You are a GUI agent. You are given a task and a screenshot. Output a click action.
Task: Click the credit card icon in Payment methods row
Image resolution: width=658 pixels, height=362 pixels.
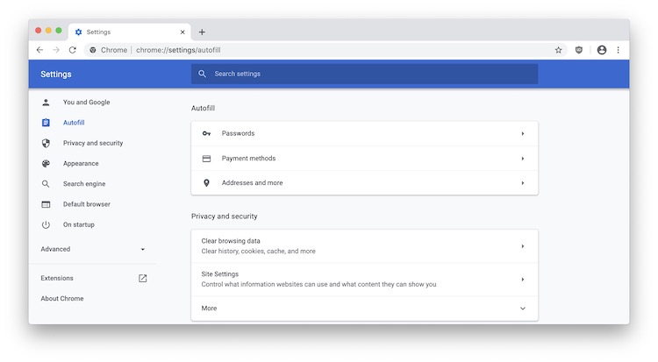(206, 159)
